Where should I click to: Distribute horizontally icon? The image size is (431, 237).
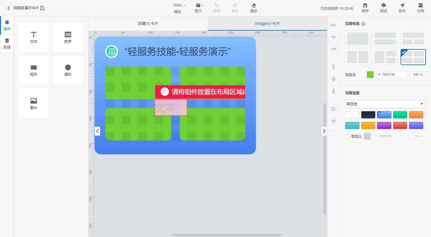333,109
